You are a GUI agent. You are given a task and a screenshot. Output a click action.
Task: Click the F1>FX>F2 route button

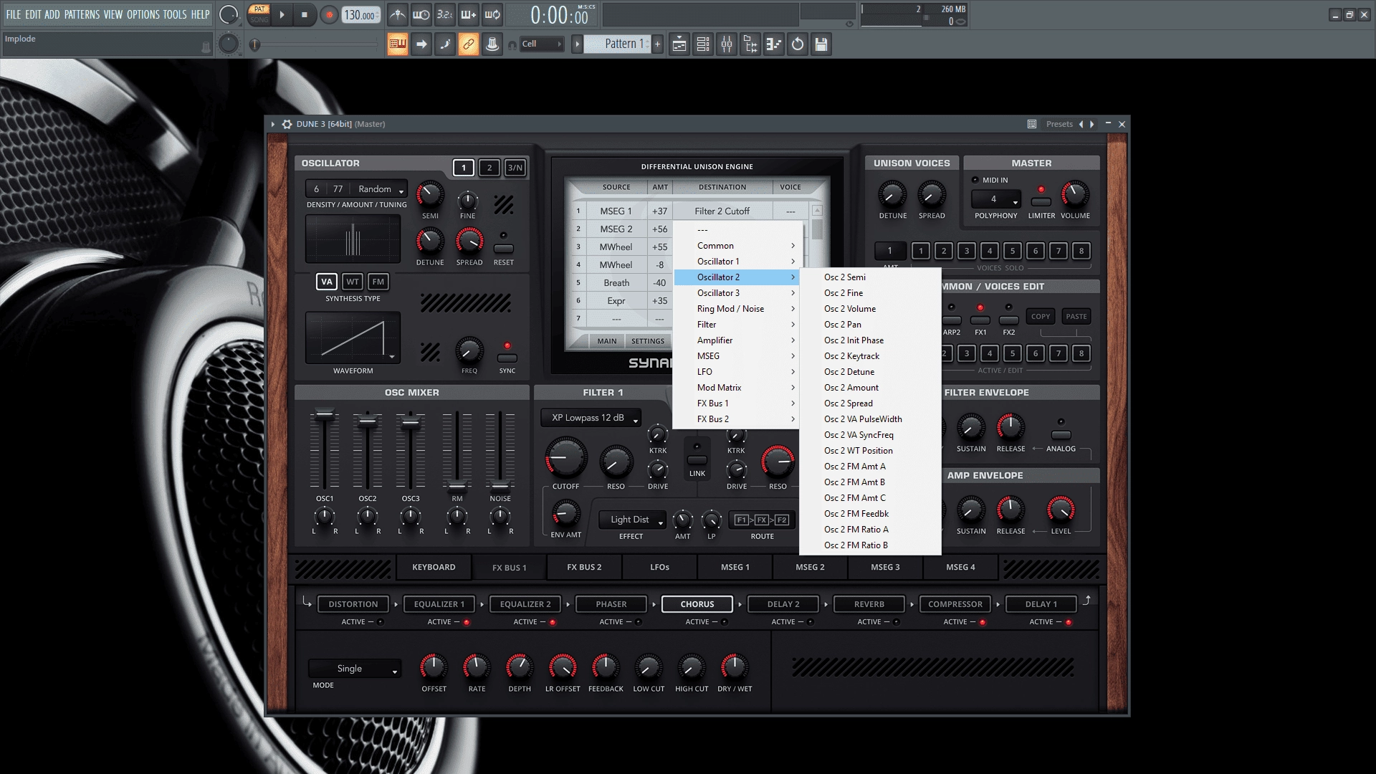pyautogui.click(x=762, y=520)
